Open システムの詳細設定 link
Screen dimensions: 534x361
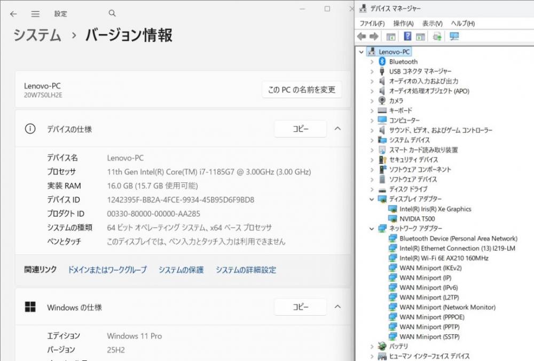tap(246, 270)
